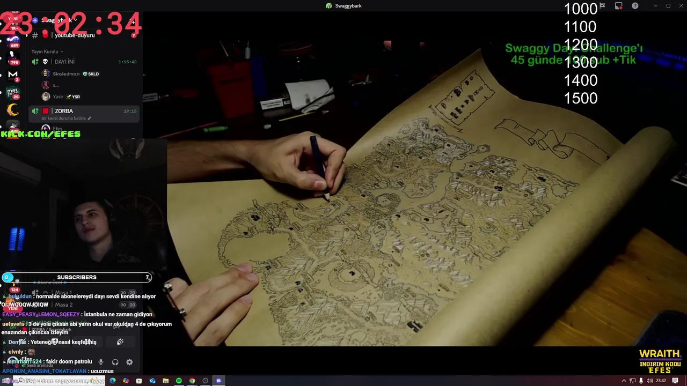Open the Microsoft Edge taskbar icon

click(x=113, y=381)
